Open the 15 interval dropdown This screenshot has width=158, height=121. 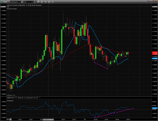point(32,2)
